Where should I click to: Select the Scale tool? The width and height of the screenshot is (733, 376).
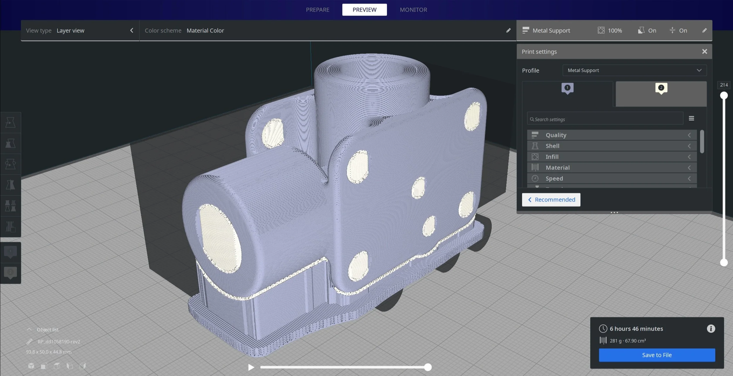click(x=11, y=143)
